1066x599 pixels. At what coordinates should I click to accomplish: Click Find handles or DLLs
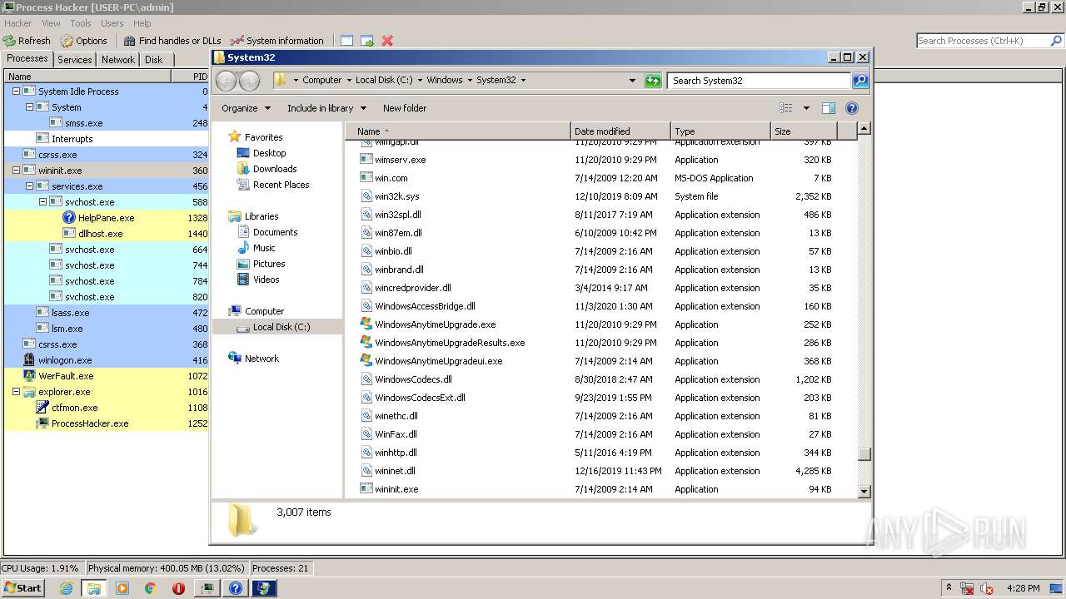point(172,40)
